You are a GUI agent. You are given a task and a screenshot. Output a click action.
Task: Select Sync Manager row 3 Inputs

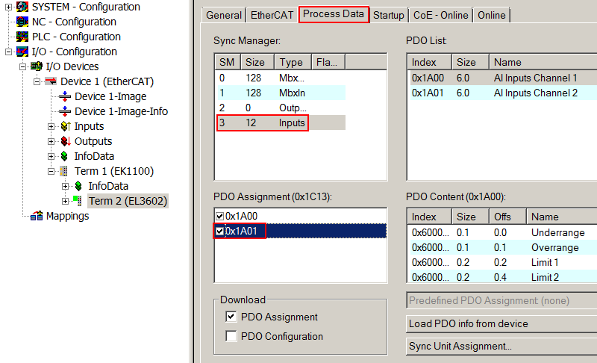click(x=281, y=122)
